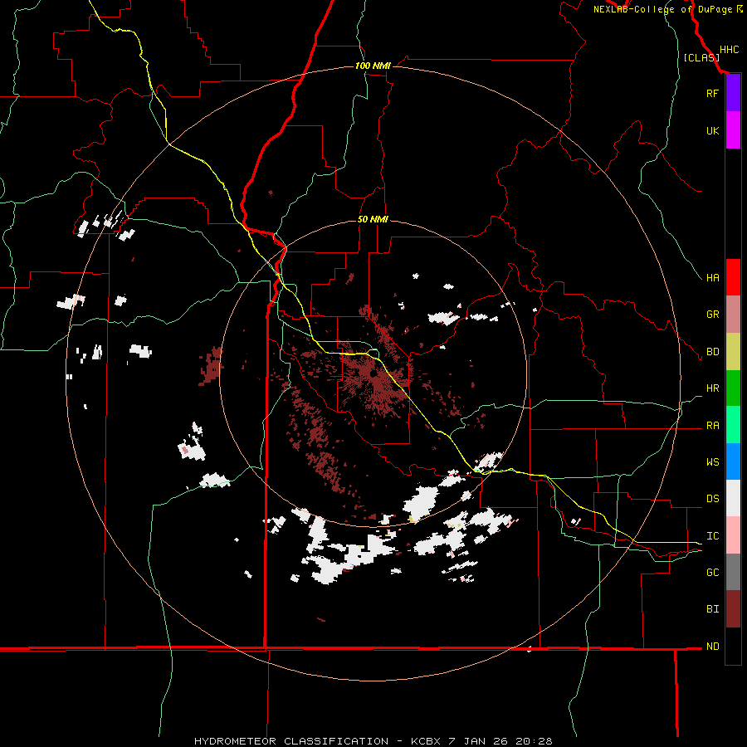The height and width of the screenshot is (747, 747).
Task: Click the pink IC legend swatch
Action: 733,535
